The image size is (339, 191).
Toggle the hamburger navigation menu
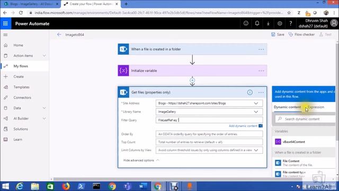[5, 34]
